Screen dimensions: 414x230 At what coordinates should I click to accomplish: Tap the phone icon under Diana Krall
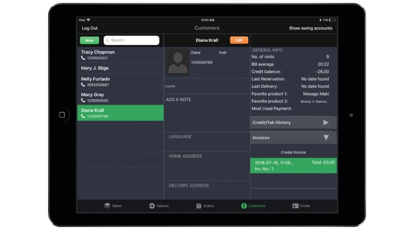click(x=83, y=116)
